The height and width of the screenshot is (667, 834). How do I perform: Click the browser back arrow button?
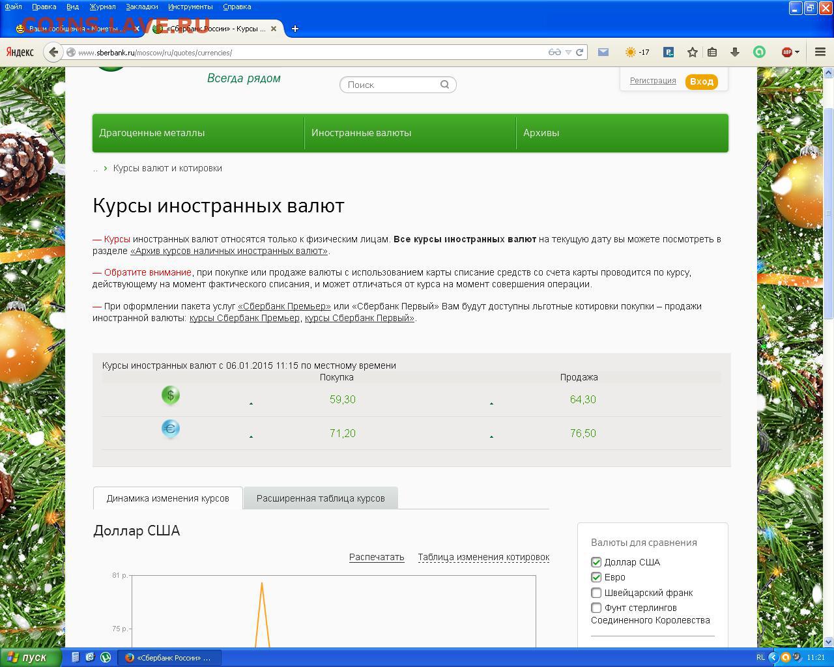coord(53,52)
